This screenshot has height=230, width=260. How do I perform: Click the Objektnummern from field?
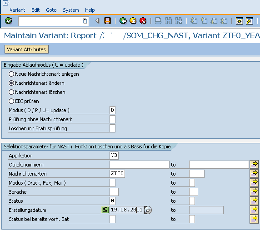tap(140, 165)
